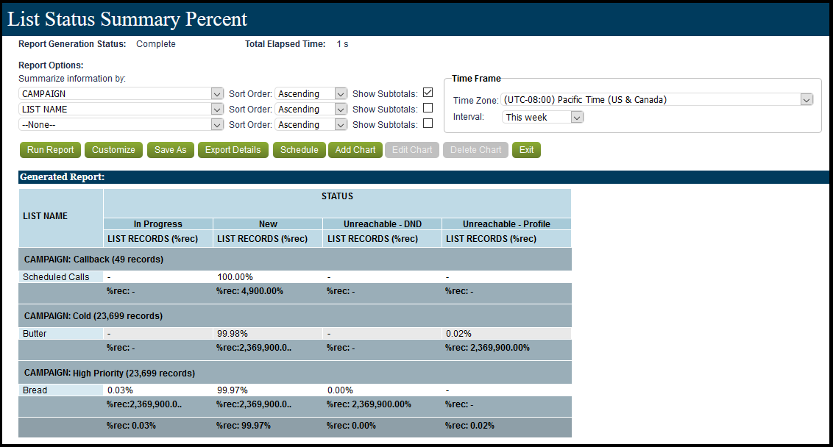Click Export Details button
This screenshot has width=833, height=447.
point(233,150)
